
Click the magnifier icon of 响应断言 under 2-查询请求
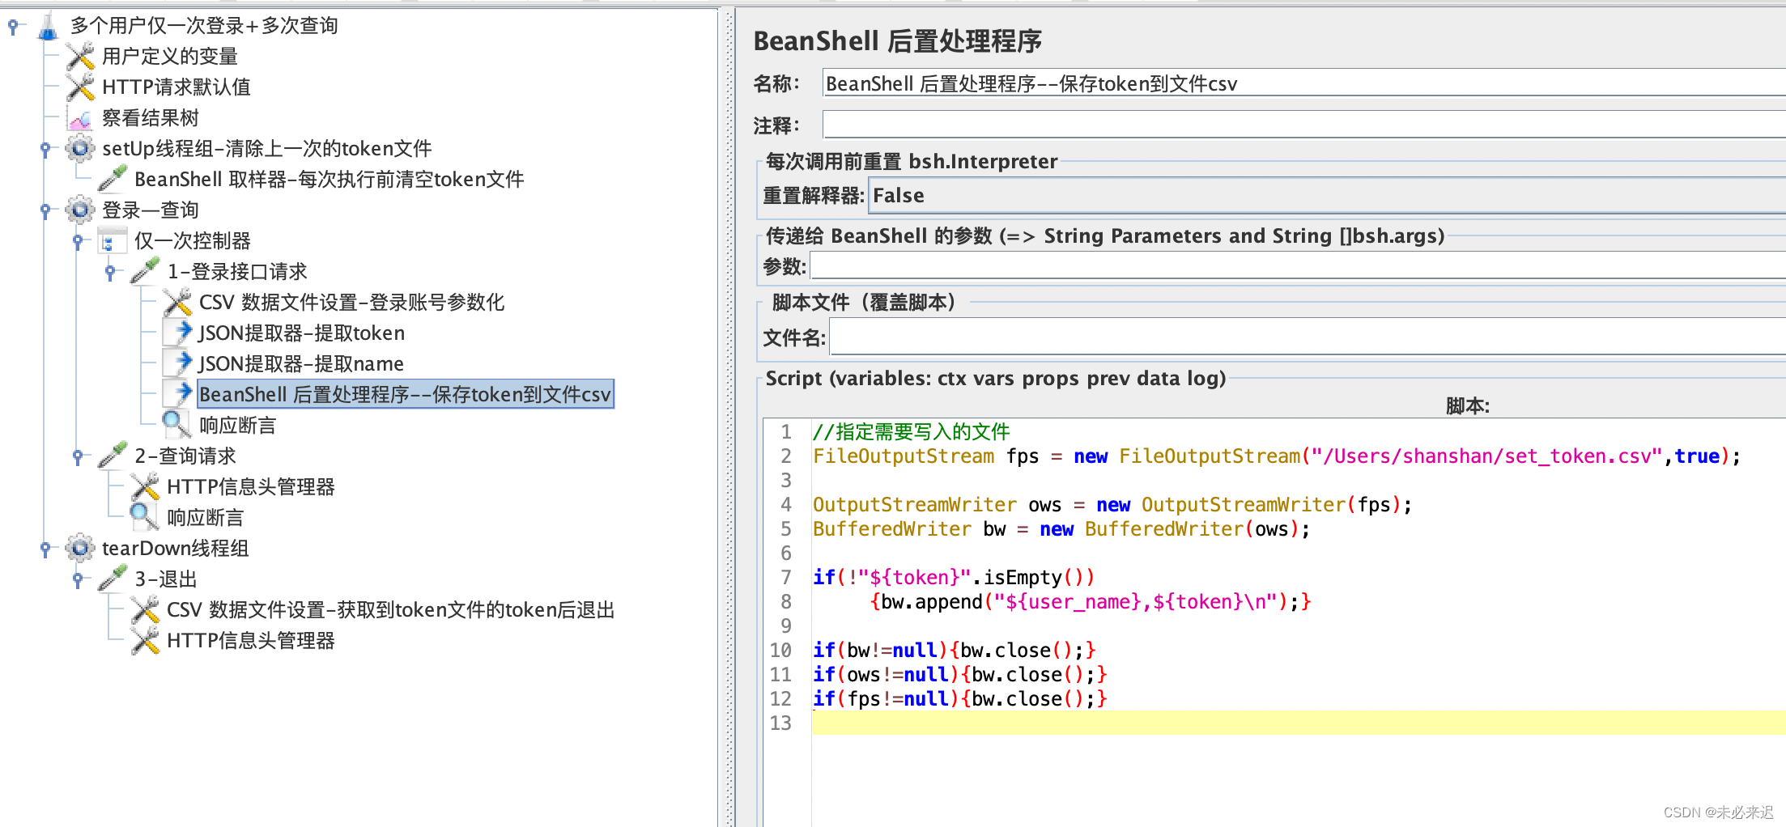pyautogui.click(x=143, y=517)
